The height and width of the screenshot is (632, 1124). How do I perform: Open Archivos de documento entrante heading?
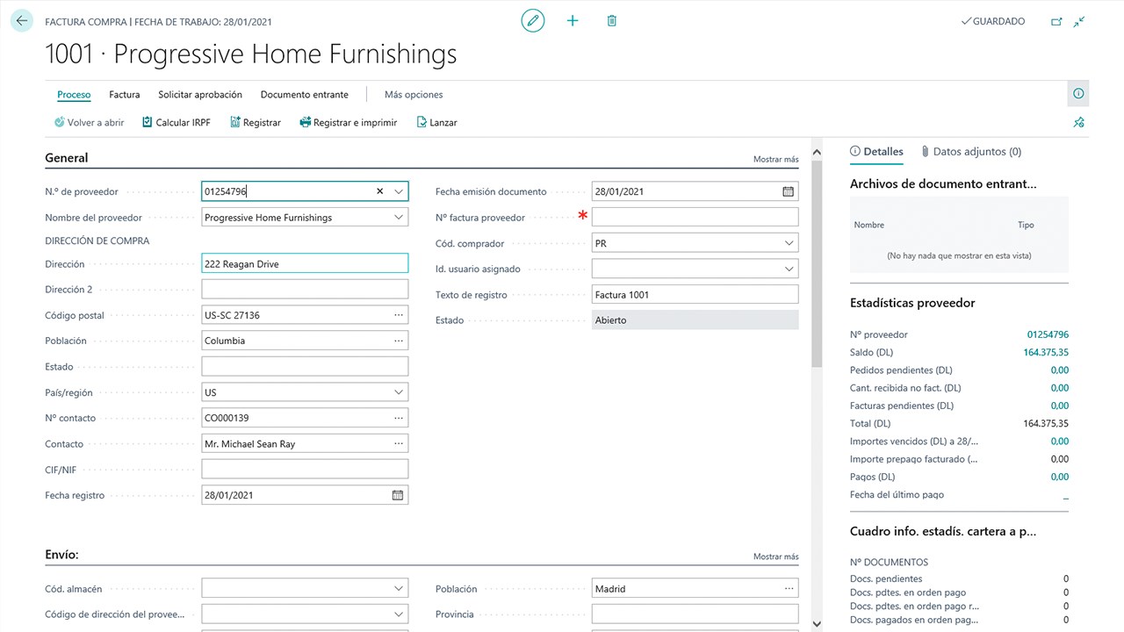point(943,184)
